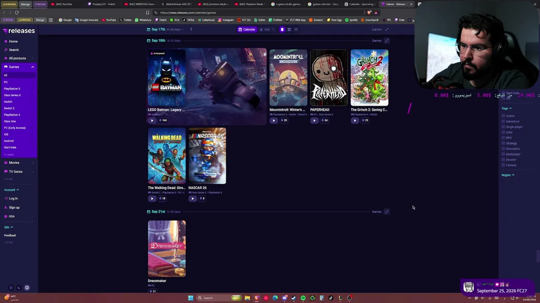Play the NASCAR 26 trailer
Screen dimensions: 540x303
point(192,199)
